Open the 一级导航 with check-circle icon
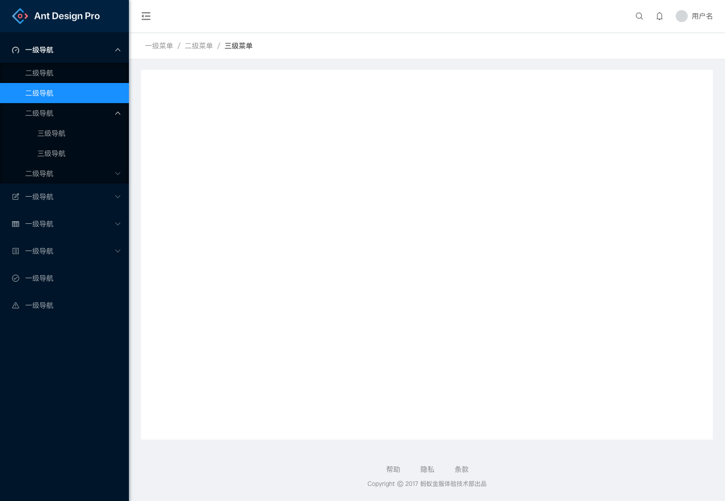The width and height of the screenshot is (725, 501). (x=64, y=278)
